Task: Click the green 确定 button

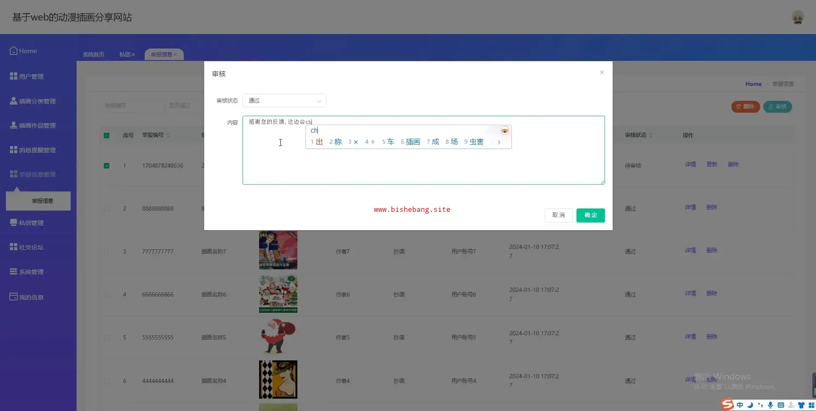Action: [x=590, y=215]
